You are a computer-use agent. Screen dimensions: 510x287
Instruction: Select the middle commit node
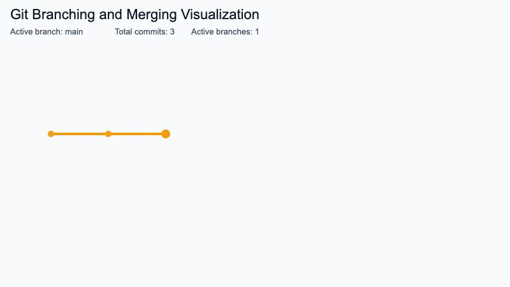108,134
